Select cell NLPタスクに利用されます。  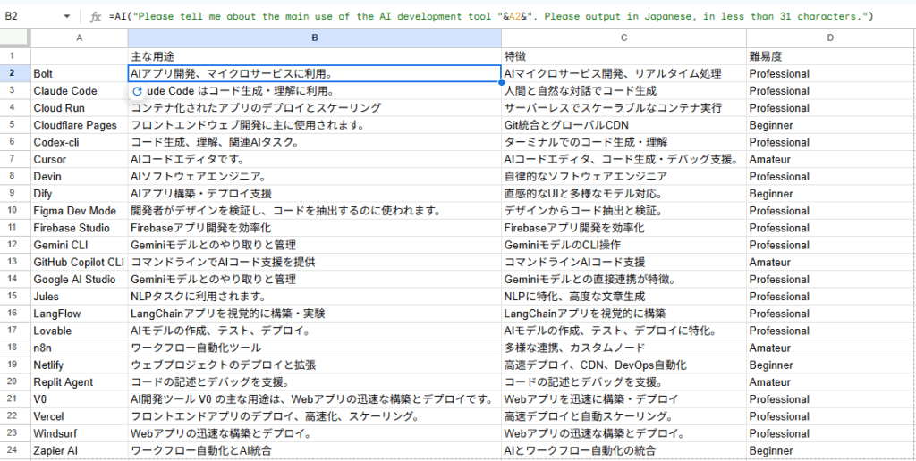pyautogui.click(x=314, y=297)
